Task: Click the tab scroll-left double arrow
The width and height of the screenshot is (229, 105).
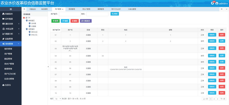Action: pyautogui.click(x=24, y=9)
